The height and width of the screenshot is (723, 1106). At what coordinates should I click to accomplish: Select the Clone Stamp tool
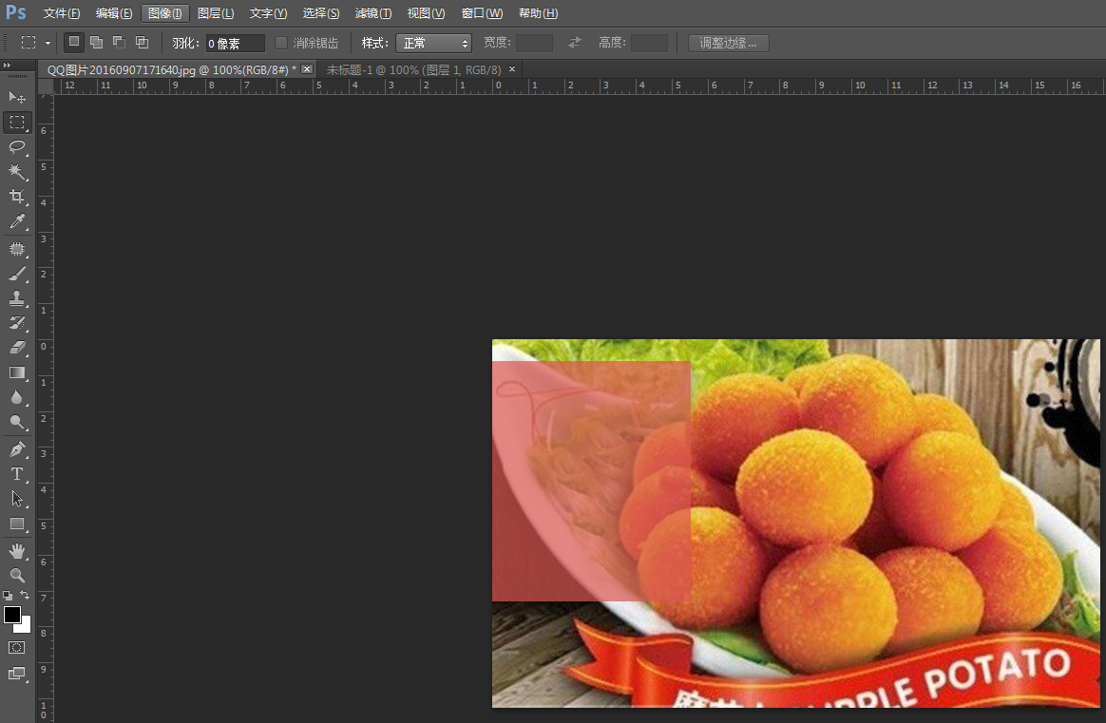tap(17, 298)
